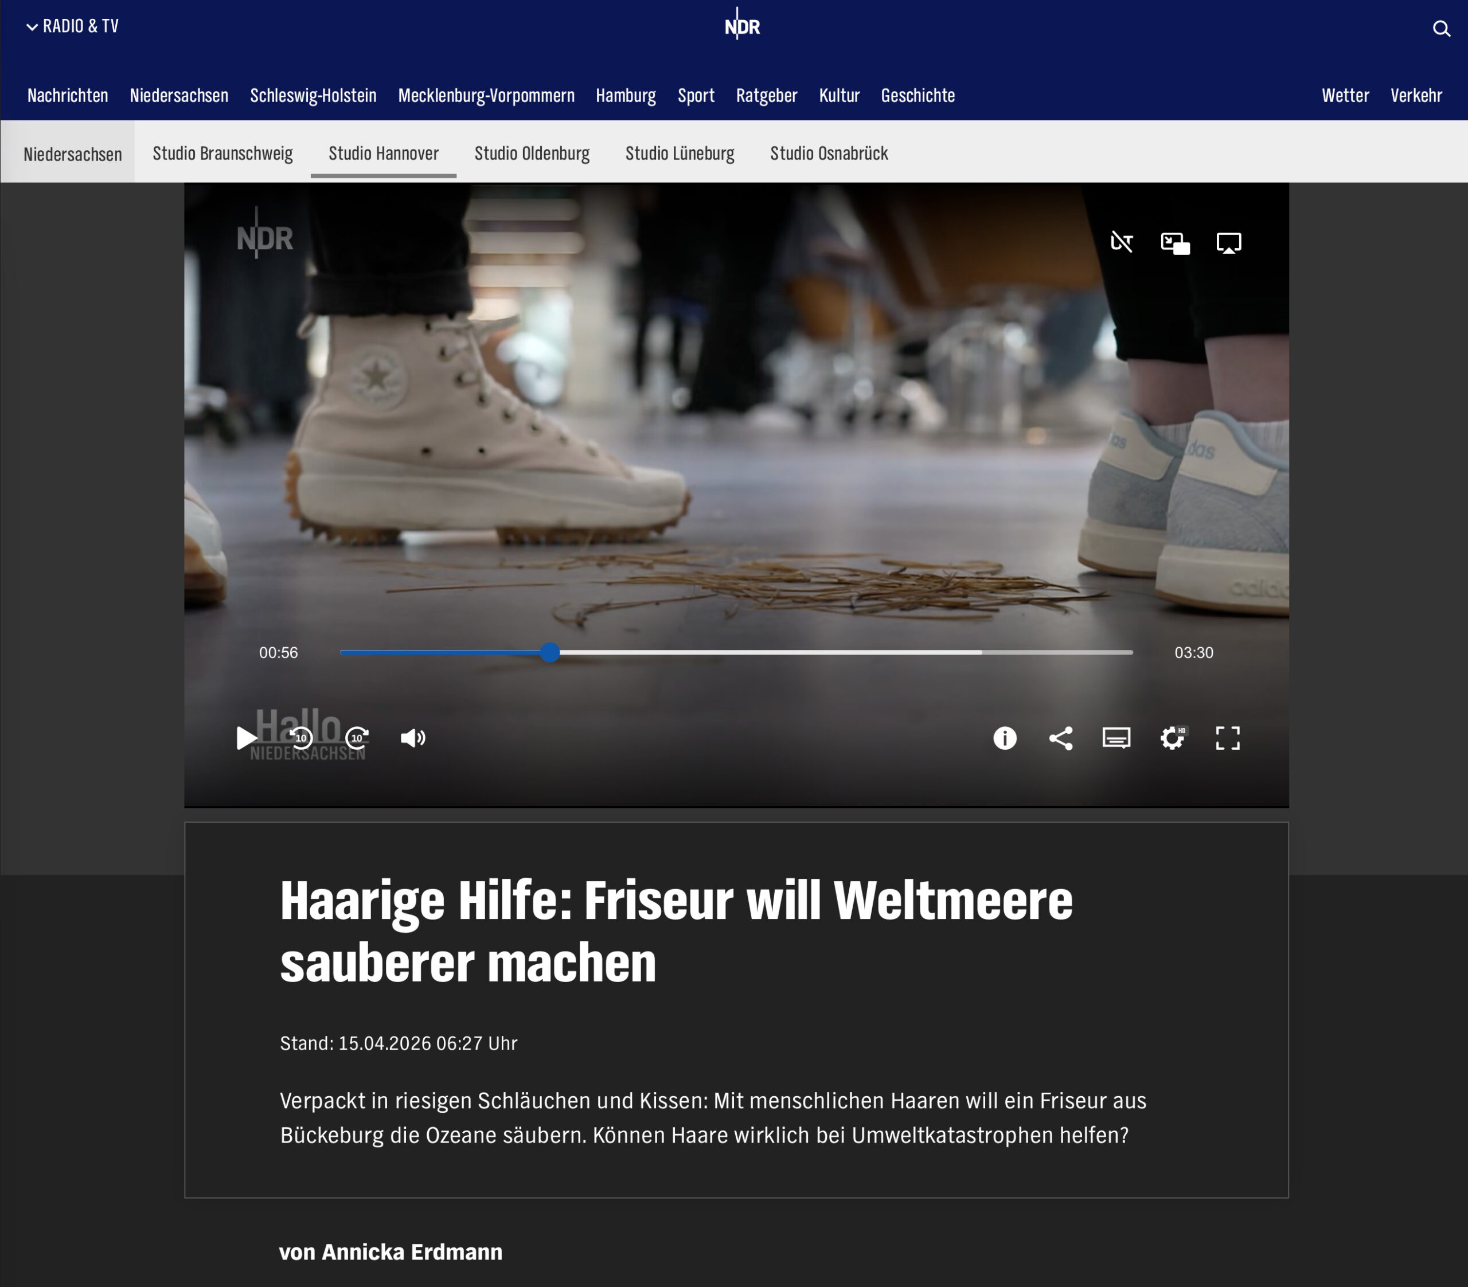Expand the RADIO & TV dropdown
The width and height of the screenshot is (1468, 1287).
(x=72, y=26)
